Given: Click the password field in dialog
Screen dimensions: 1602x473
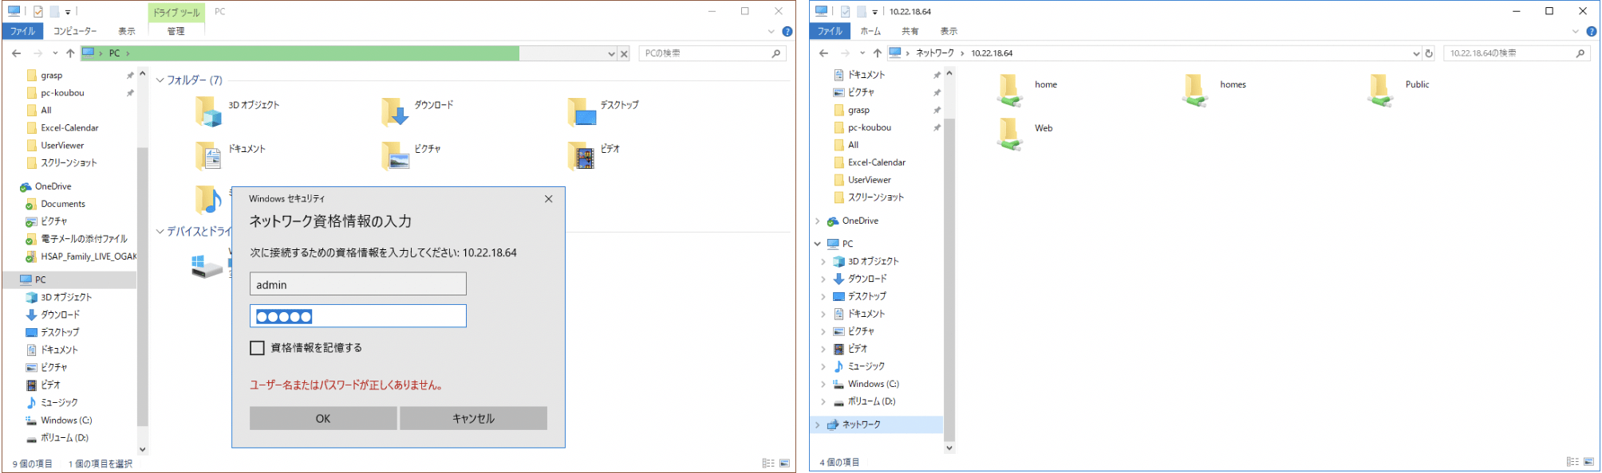Looking at the screenshot, I should tap(358, 316).
